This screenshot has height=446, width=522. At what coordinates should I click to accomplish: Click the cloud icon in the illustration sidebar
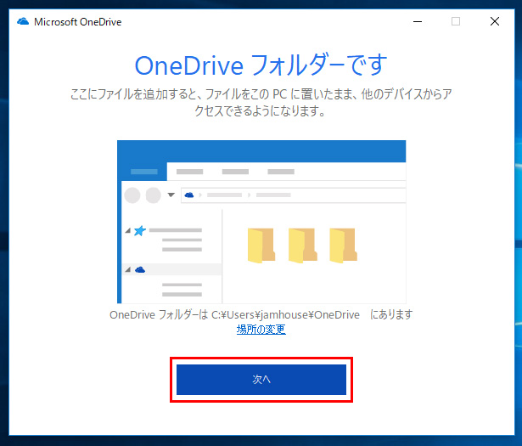tap(139, 269)
